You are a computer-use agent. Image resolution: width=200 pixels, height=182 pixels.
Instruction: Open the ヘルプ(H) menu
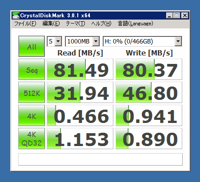coord(101,24)
